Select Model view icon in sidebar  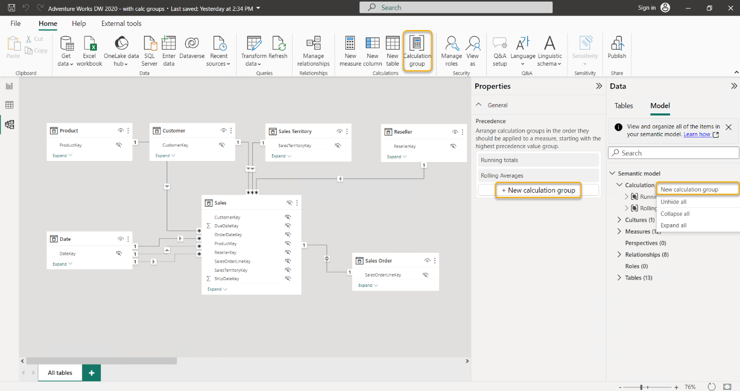tap(9, 124)
